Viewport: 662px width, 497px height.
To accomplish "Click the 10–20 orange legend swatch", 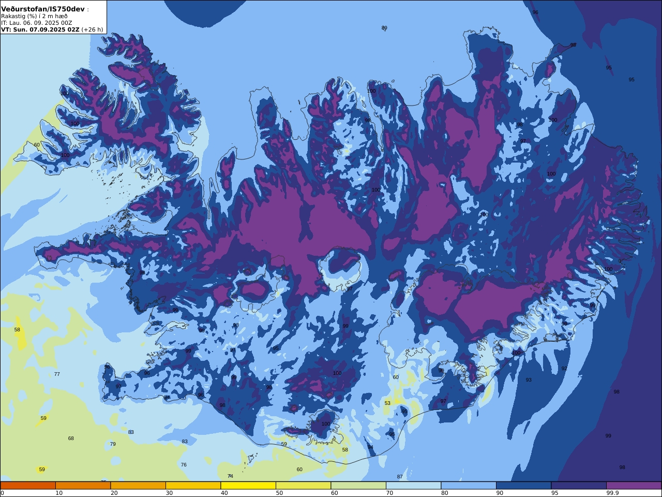I will [83, 486].
